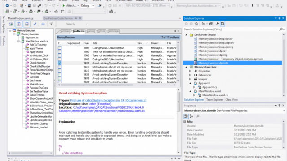Screen dimensions: 287x161
Task: Click the New Project toolbar icon
Action: (x=22, y=6)
